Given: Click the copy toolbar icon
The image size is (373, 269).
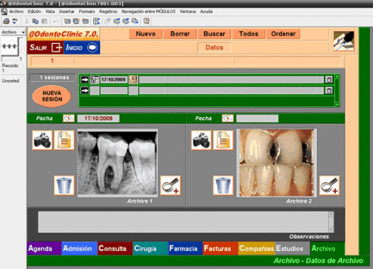Looking at the screenshot, I should [x=35, y=21].
